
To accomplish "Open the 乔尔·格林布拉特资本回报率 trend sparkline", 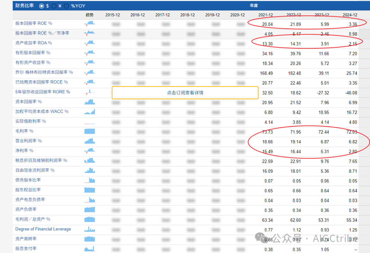I will click(x=90, y=72).
